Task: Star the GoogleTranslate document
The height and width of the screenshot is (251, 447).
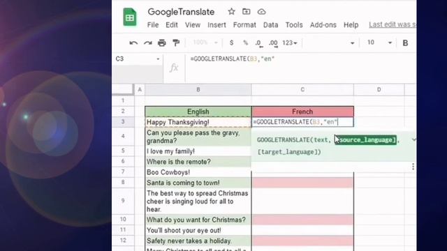Action: click(231, 12)
